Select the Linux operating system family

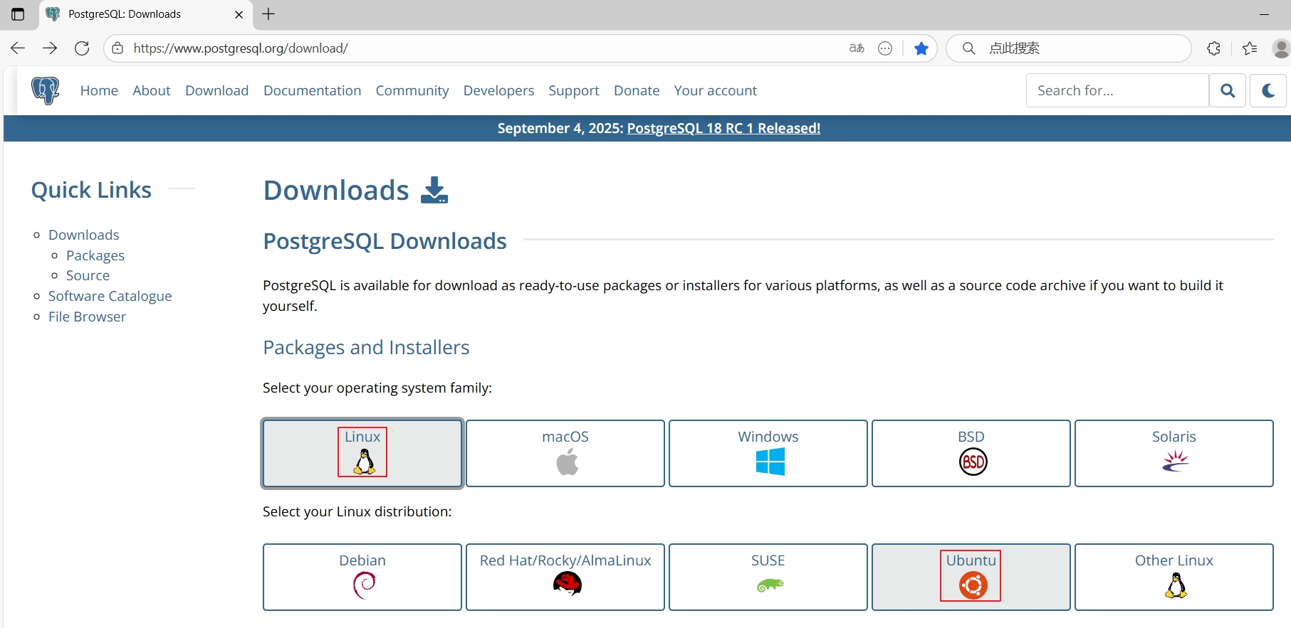[x=362, y=453]
